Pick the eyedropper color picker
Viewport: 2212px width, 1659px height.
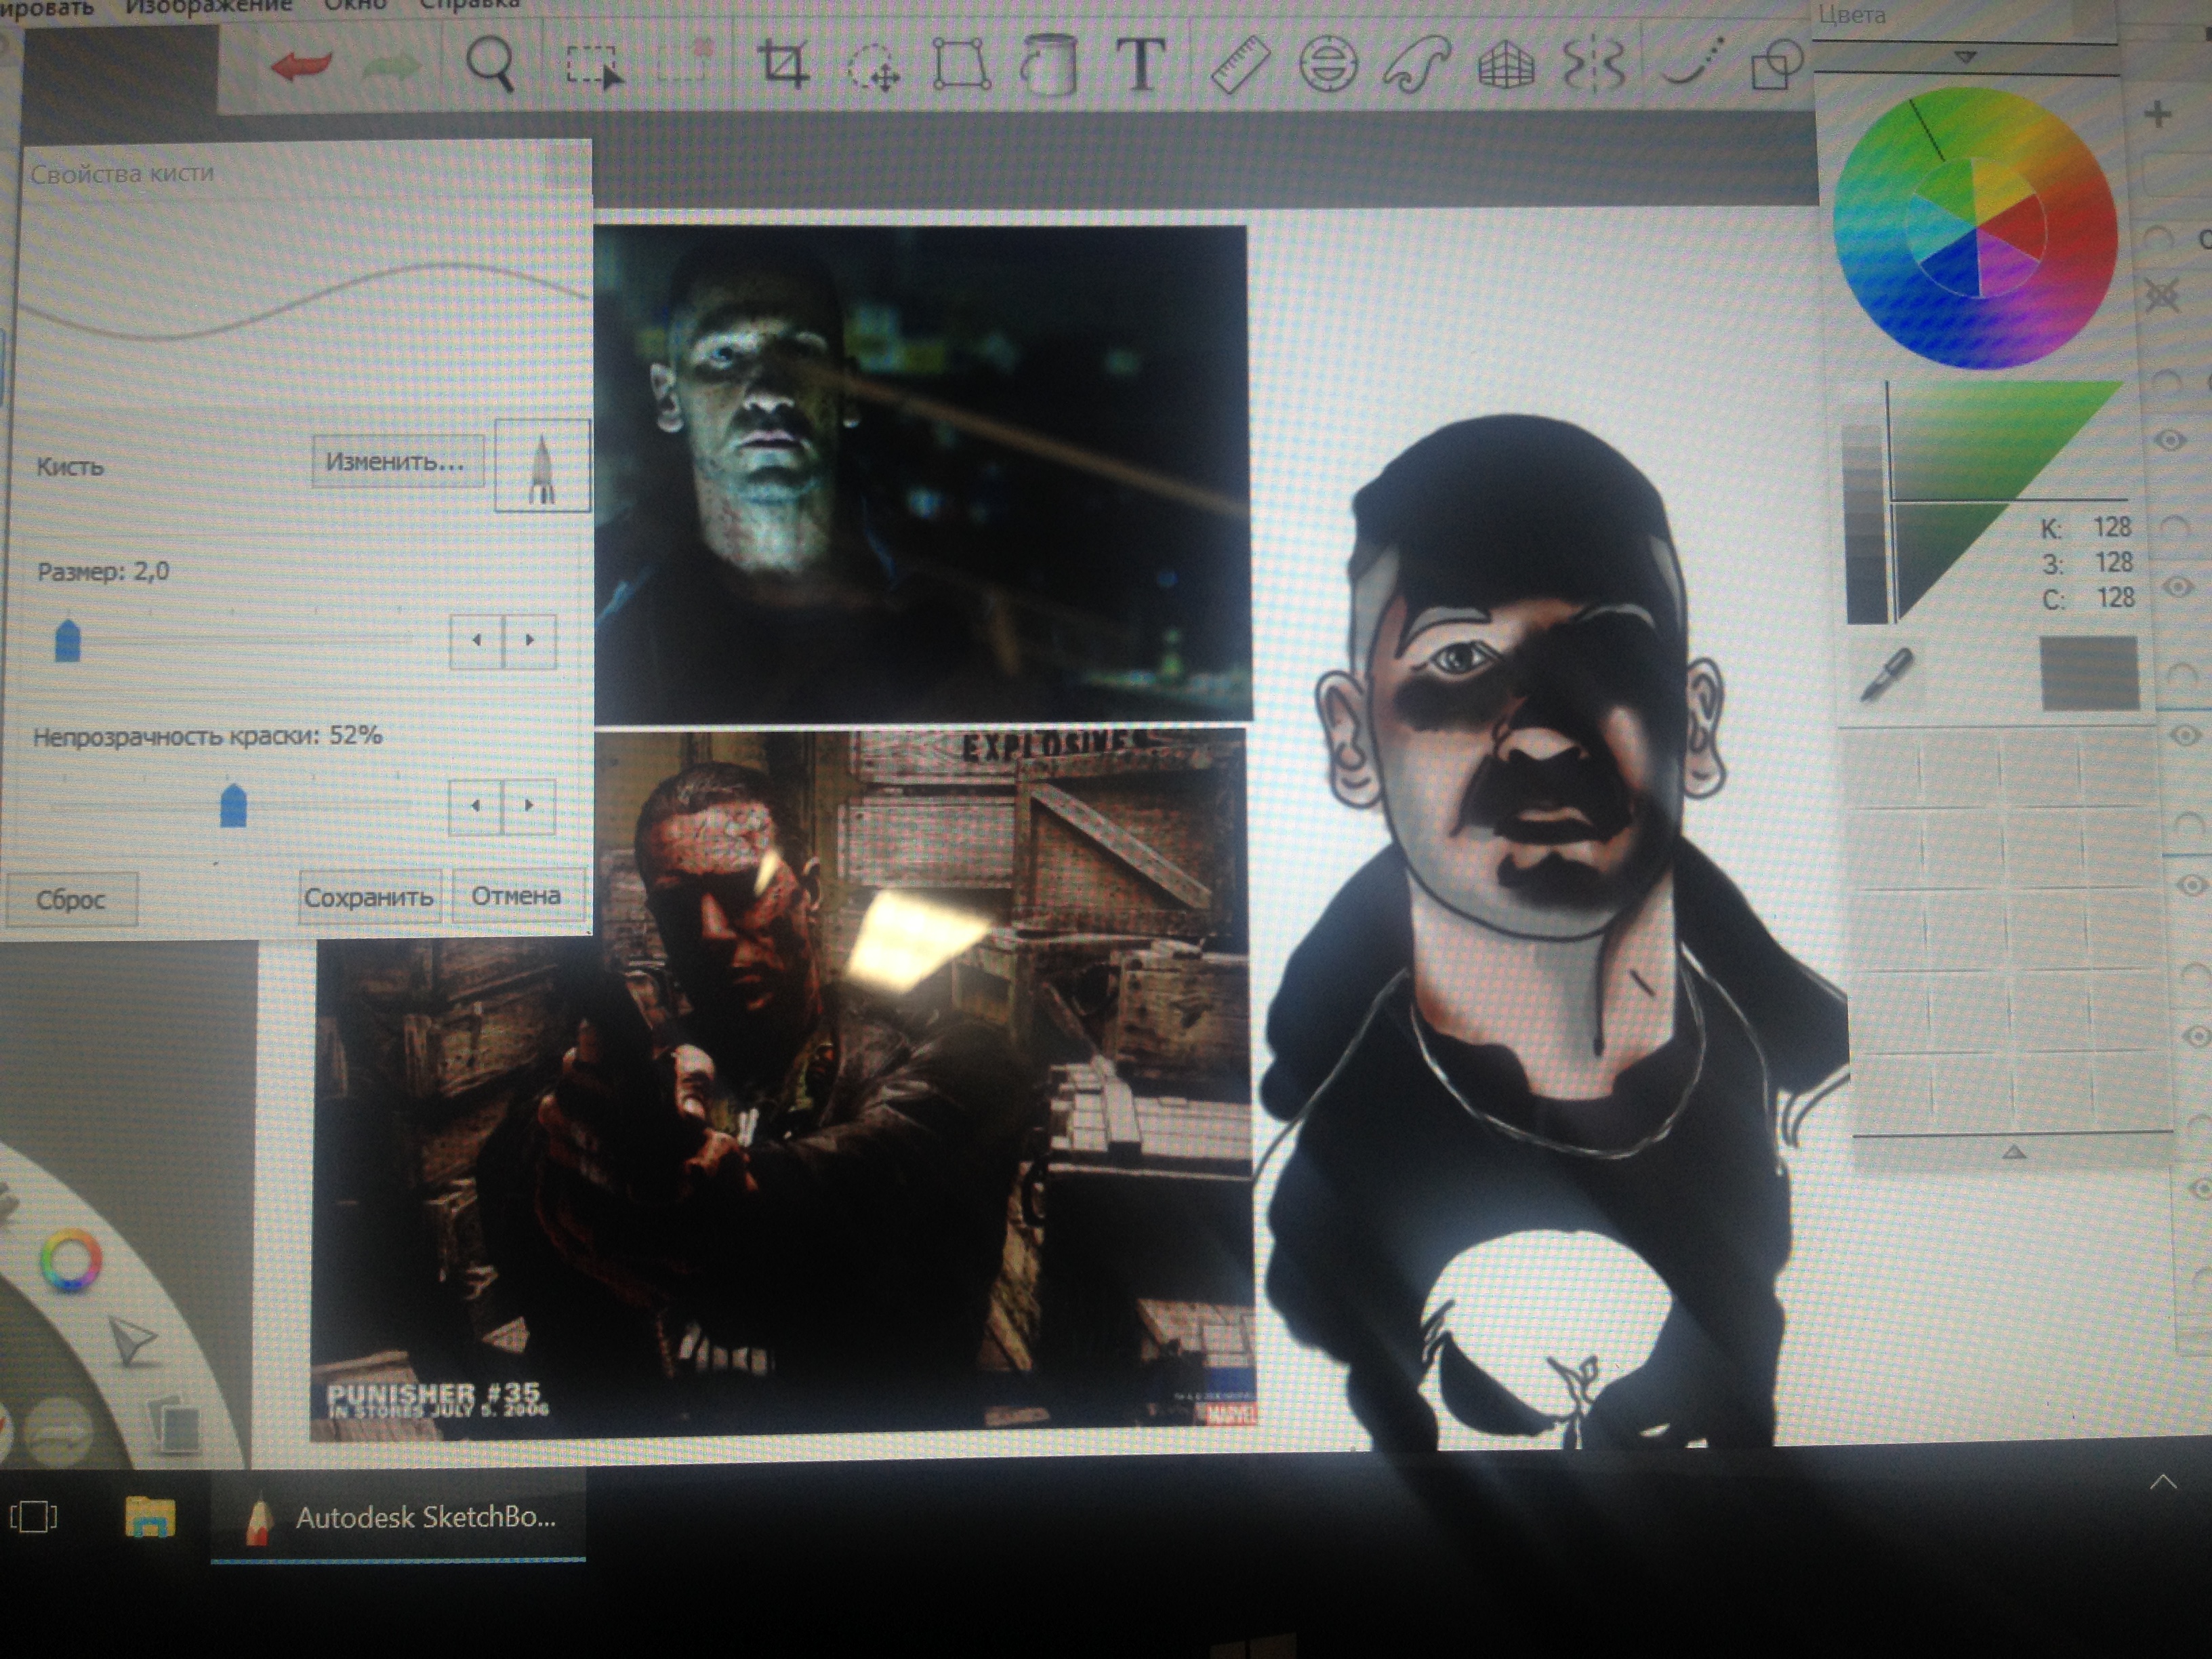pyautogui.click(x=1886, y=674)
